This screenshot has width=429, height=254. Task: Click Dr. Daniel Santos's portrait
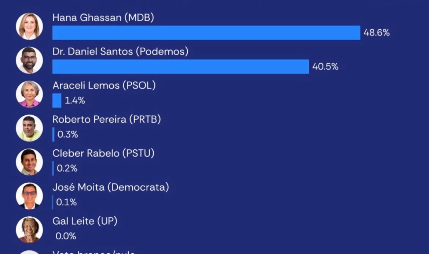pos(29,60)
